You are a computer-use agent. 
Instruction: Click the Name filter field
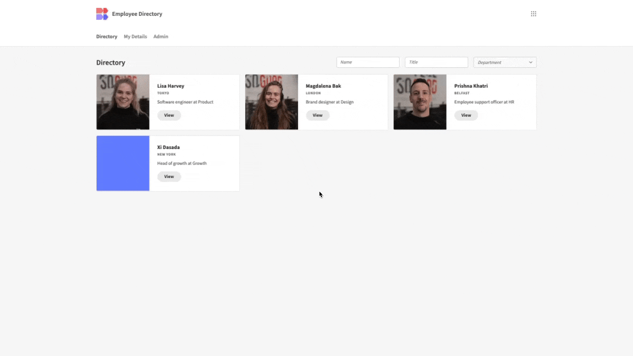point(368,62)
